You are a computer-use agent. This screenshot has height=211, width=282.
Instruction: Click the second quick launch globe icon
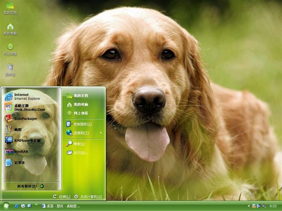23,206
